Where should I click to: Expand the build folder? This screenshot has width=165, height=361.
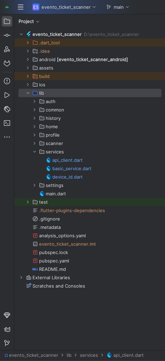coord(28,77)
